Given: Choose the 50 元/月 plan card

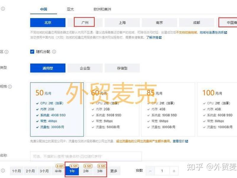Looking at the screenshot, I should tap(57, 109).
